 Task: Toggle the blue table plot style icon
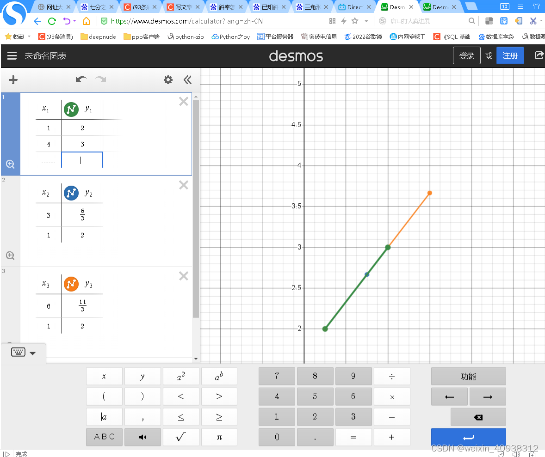pyautogui.click(x=71, y=193)
